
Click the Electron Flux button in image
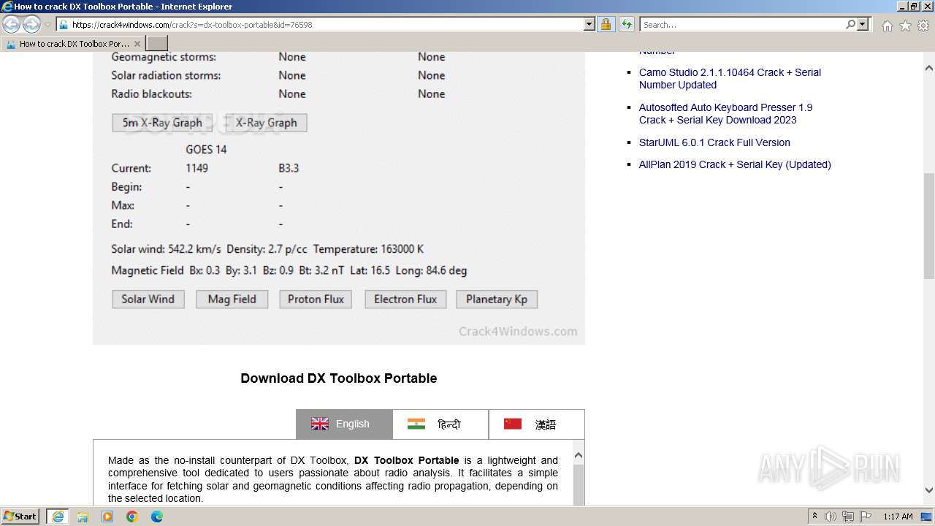coord(405,299)
